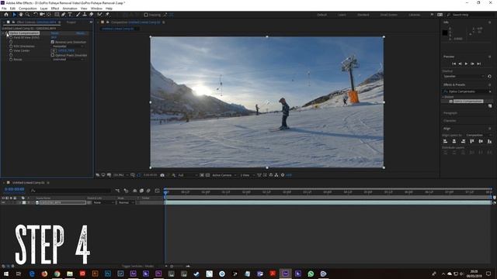The width and height of the screenshot is (497, 279).
Task: Select the Brush tool
Action: (78, 15)
